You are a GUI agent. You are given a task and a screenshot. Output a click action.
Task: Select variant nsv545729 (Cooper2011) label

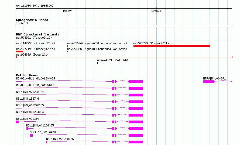[151, 43]
